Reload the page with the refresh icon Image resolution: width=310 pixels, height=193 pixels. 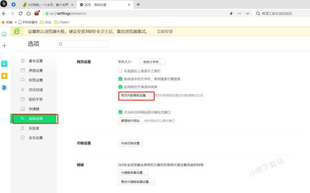[x=20, y=13]
